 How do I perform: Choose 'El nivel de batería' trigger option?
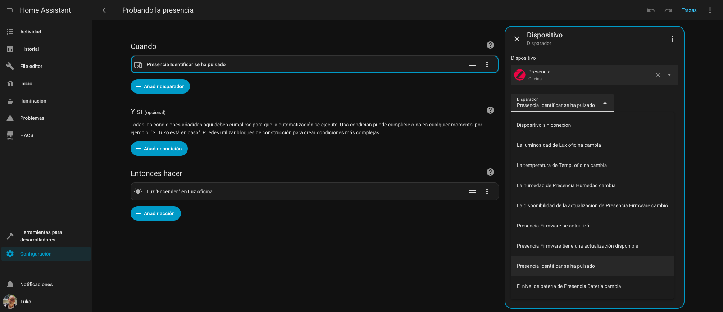tap(569, 286)
